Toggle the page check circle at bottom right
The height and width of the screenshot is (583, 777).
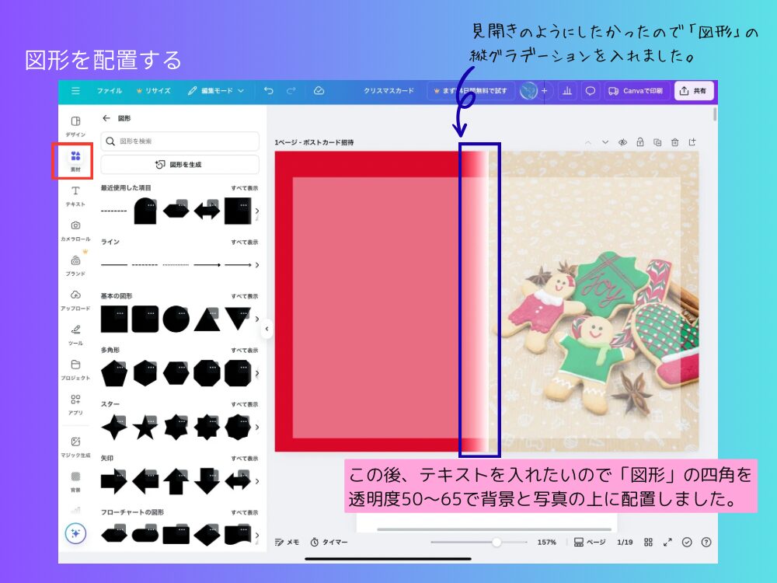click(x=687, y=542)
